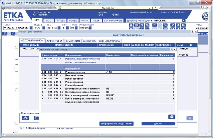Screen dimensions: 213x138
Task: Select row 03L 109 119 J Ремень зубчатый
Action: coord(108,72)
